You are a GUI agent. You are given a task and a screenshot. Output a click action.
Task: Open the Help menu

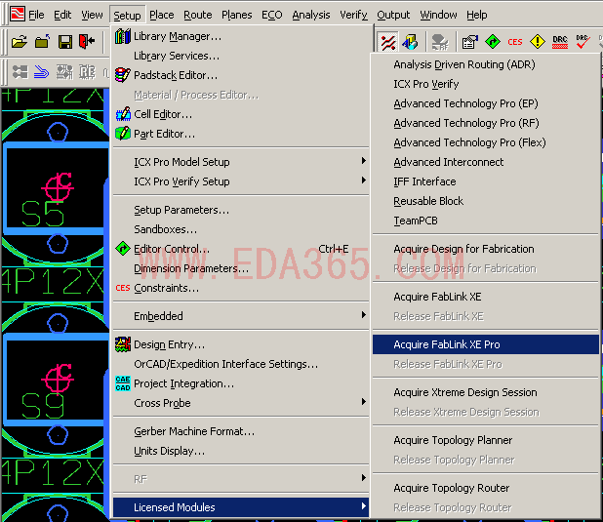point(477,15)
